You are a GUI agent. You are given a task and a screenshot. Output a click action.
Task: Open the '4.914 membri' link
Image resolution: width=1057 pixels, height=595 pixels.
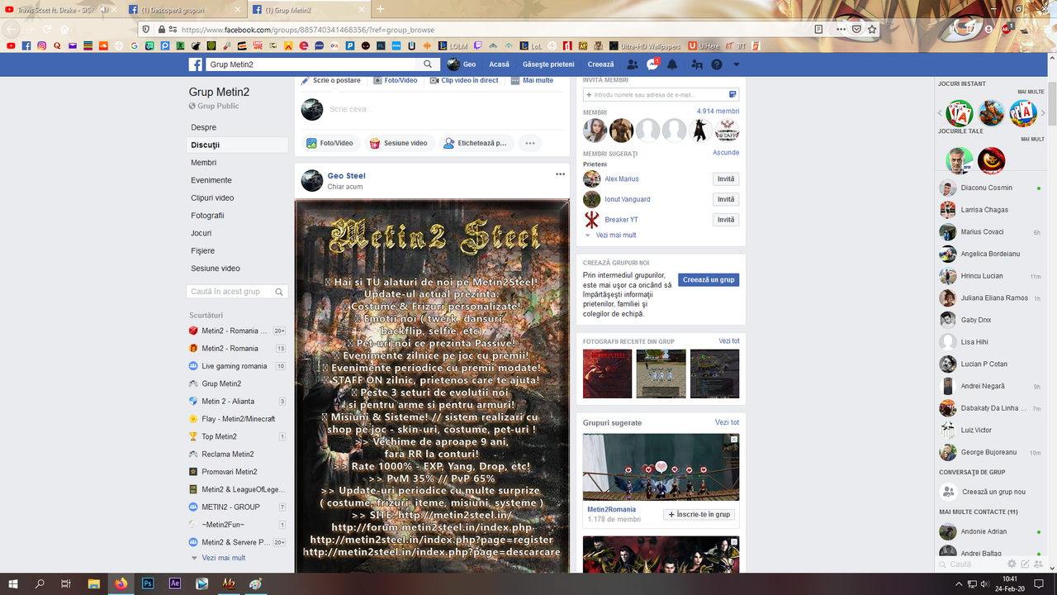click(718, 112)
